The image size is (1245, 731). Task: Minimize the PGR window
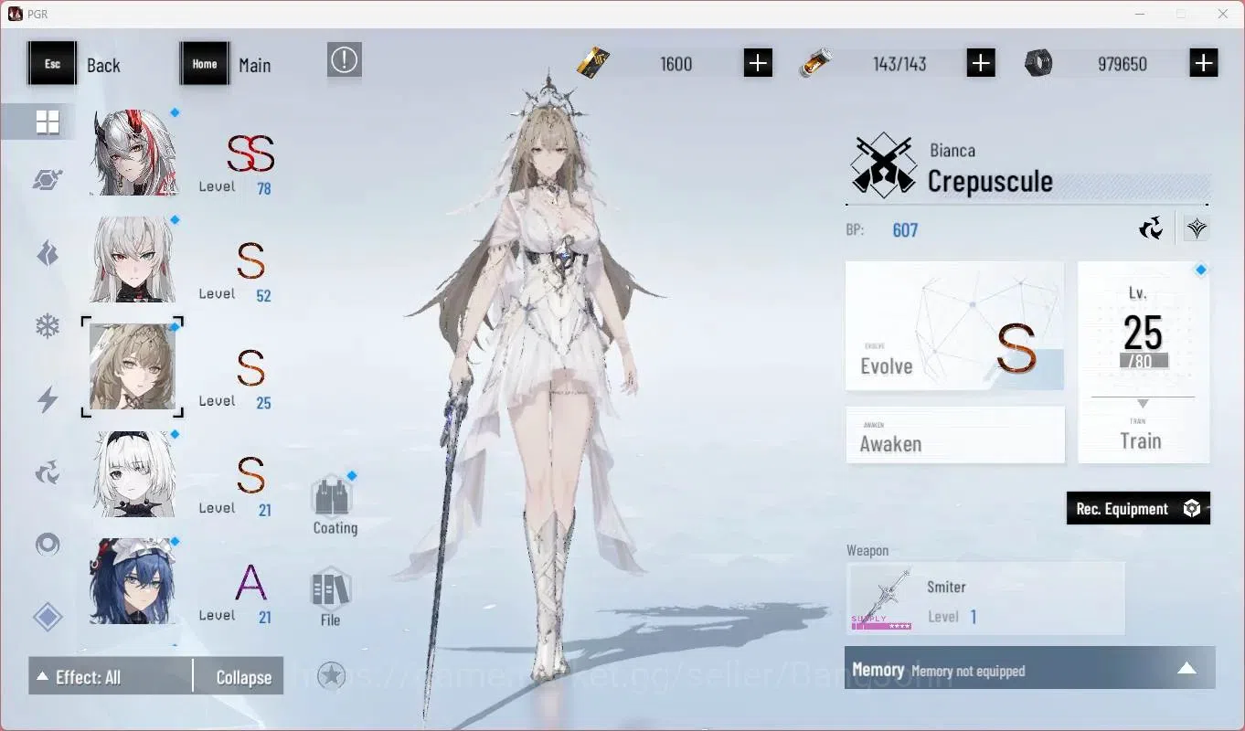click(x=1140, y=14)
